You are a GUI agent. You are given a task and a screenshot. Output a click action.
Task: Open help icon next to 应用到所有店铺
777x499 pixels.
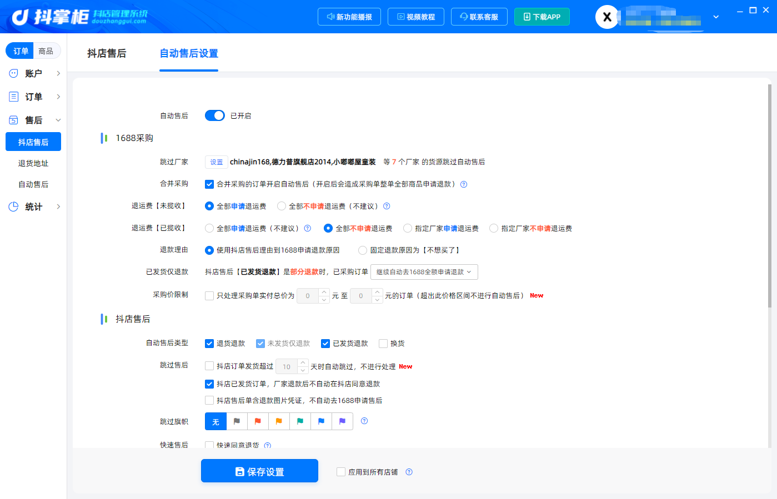click(x=409, y=472)
